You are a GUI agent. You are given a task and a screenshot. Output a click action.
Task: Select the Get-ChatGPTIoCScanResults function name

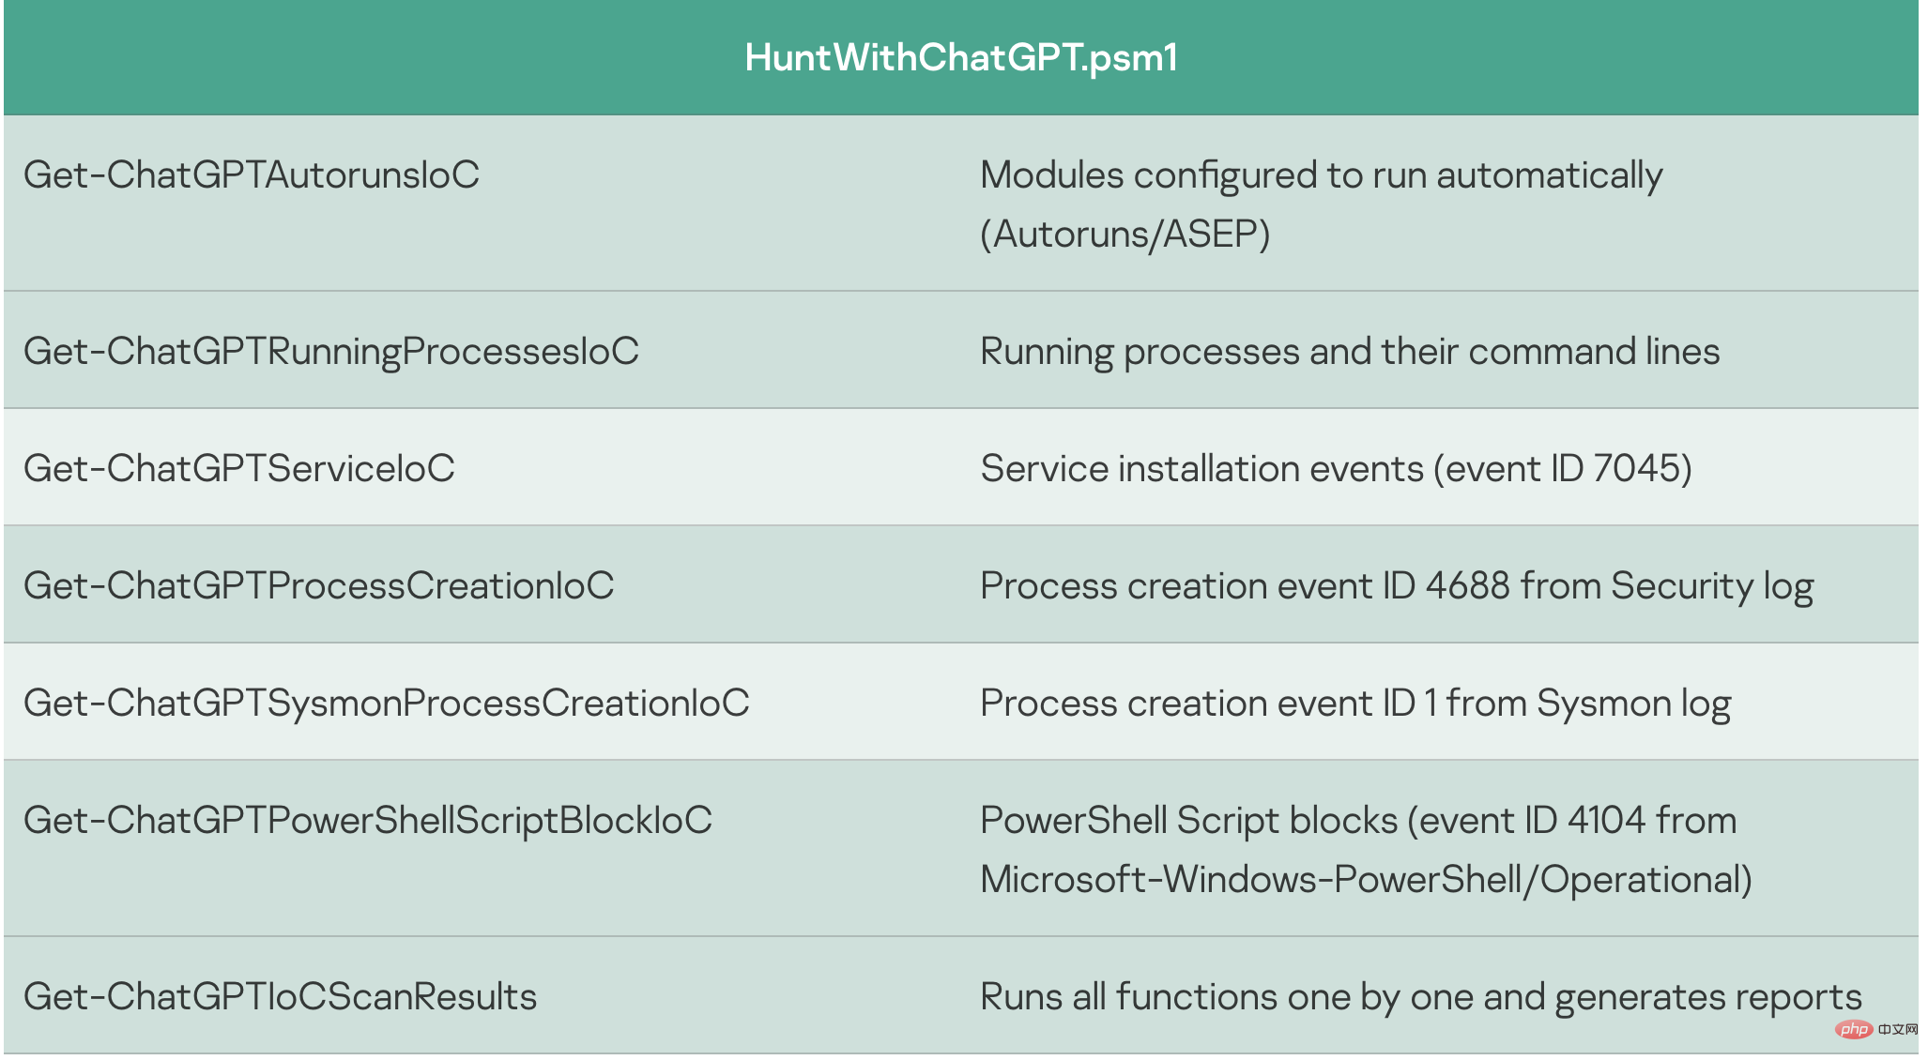pos(281,996)
